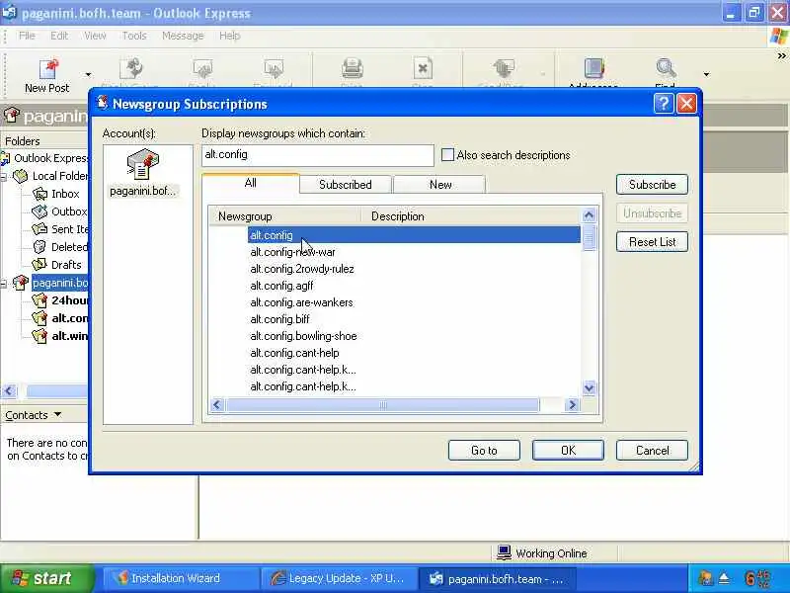Open the Drafts folder
Viewport: 790px width, 593px height.
[66, 265]
